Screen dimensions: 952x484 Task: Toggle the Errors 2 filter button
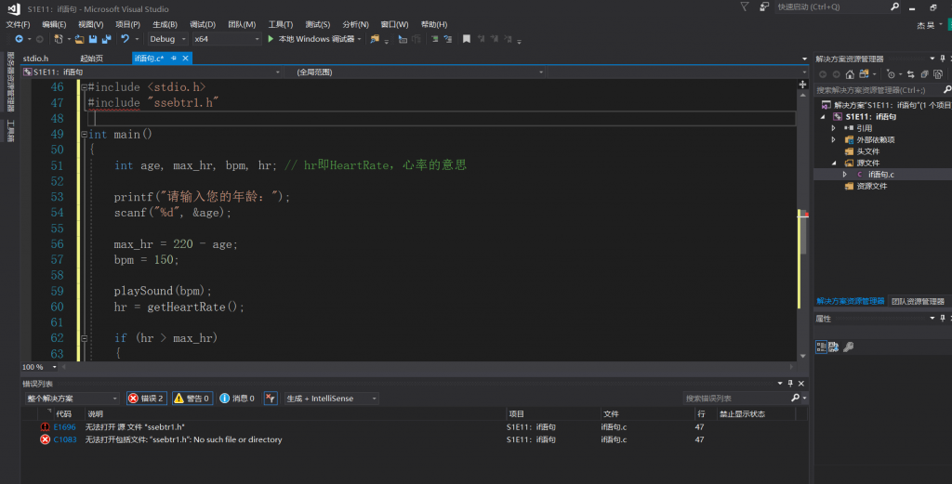146,399
